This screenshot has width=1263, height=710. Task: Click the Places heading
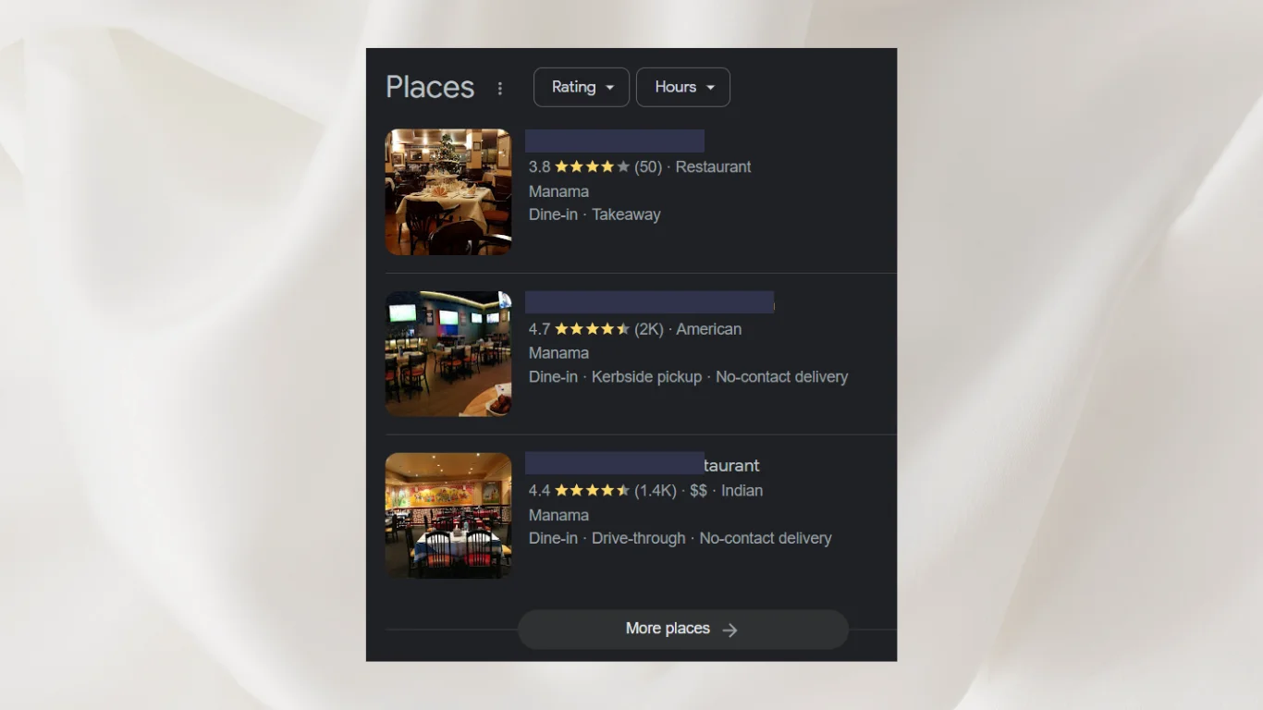coord(430,87)
